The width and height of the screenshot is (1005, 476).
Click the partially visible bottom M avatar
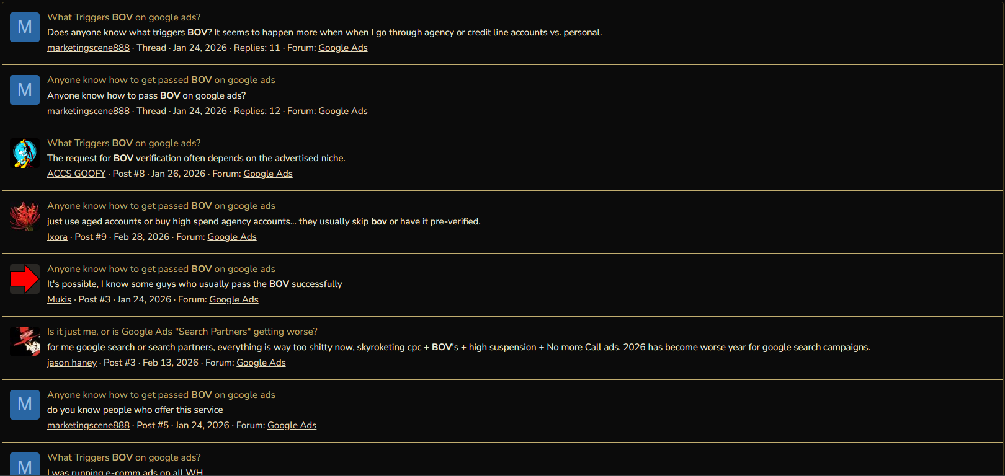[25, 464]
